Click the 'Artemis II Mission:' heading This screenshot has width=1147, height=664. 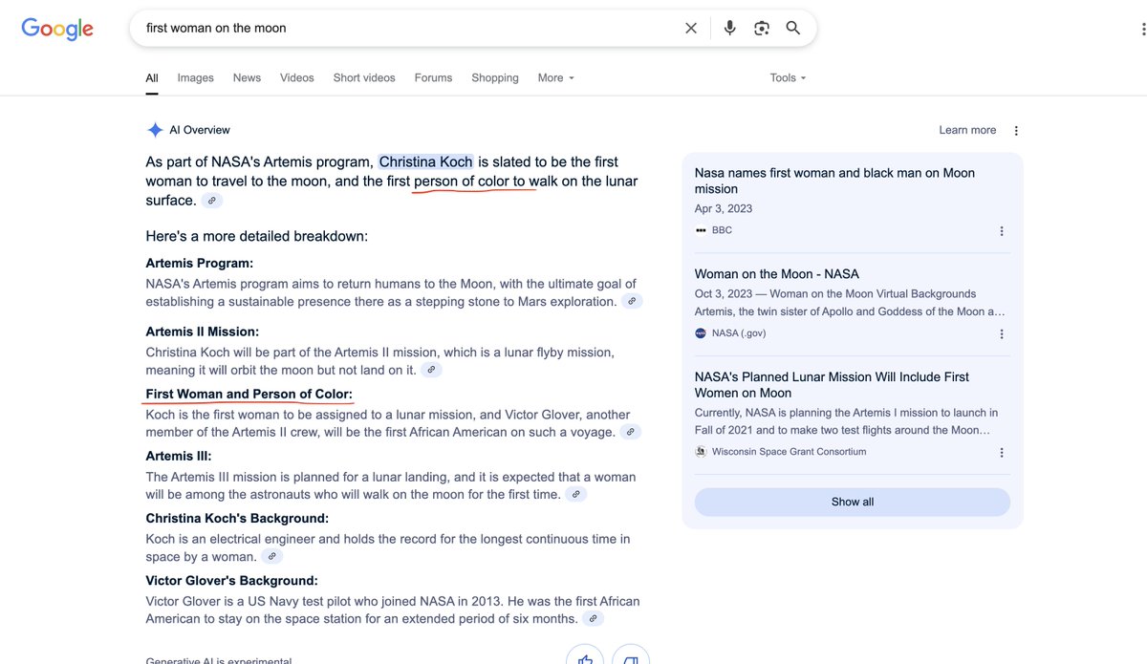coord(203,332)
